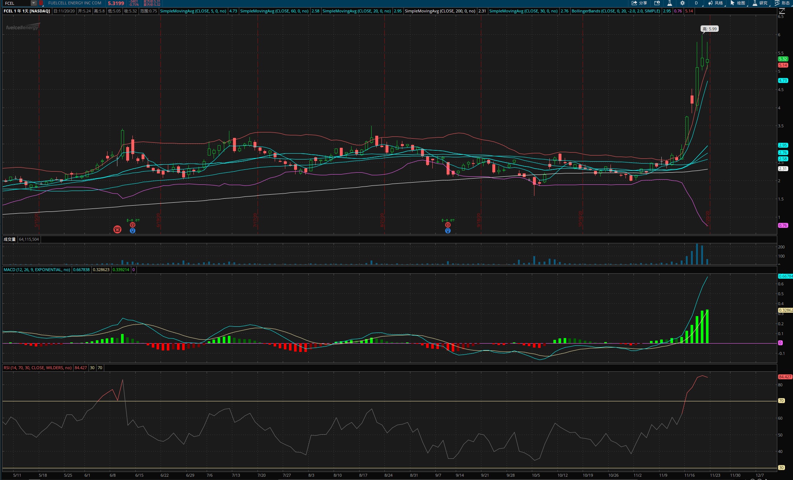Select the SimpleMovingAvg (CLOSE, 5, 0, no) study label

[193, 11]
